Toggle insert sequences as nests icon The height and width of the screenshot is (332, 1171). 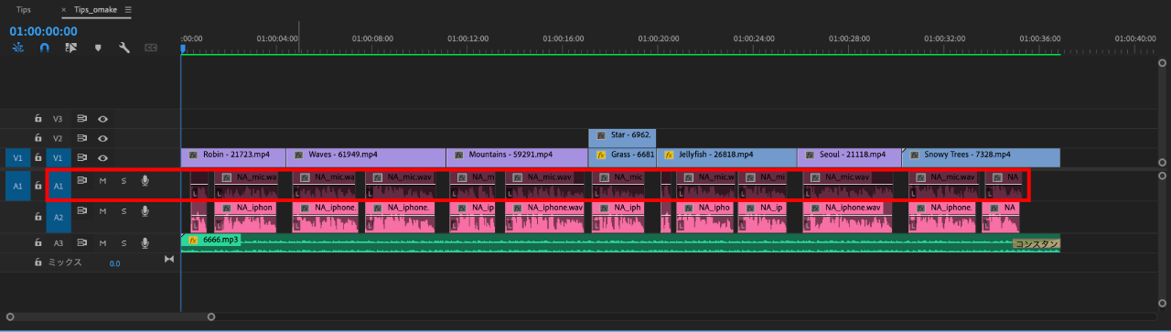pyautogui.click(x=17, y=48)
